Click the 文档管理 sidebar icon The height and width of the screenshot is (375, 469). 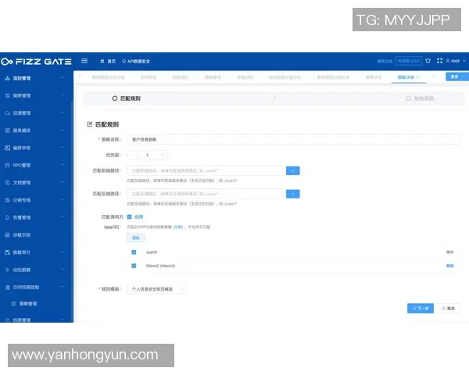(x=8, y=182)
